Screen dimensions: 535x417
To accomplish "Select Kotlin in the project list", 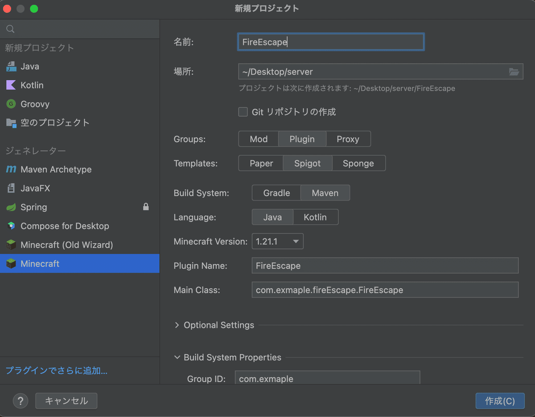I will point(80,85).
